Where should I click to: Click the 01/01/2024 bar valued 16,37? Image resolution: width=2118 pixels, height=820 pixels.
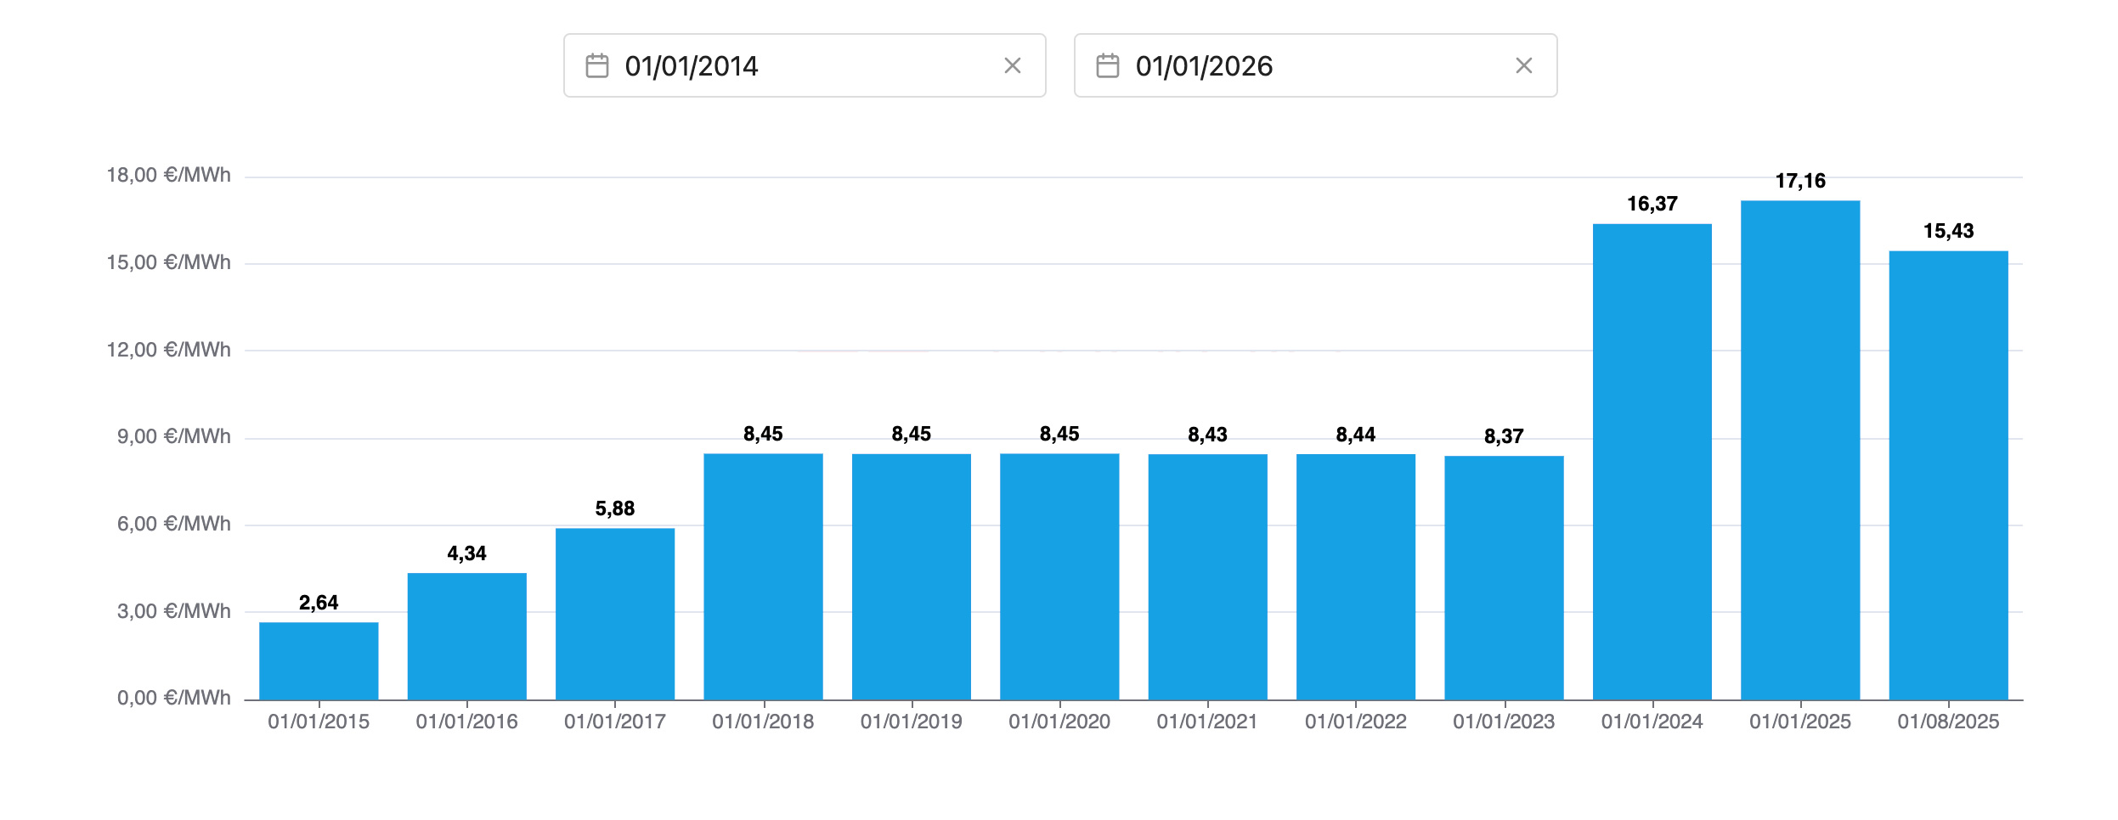[1652, 463]
